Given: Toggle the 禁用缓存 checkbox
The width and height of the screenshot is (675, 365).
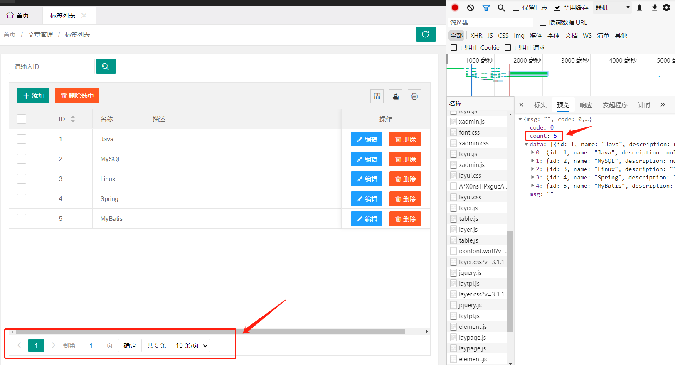Looking at the screenshot, I should click(557, 7).
